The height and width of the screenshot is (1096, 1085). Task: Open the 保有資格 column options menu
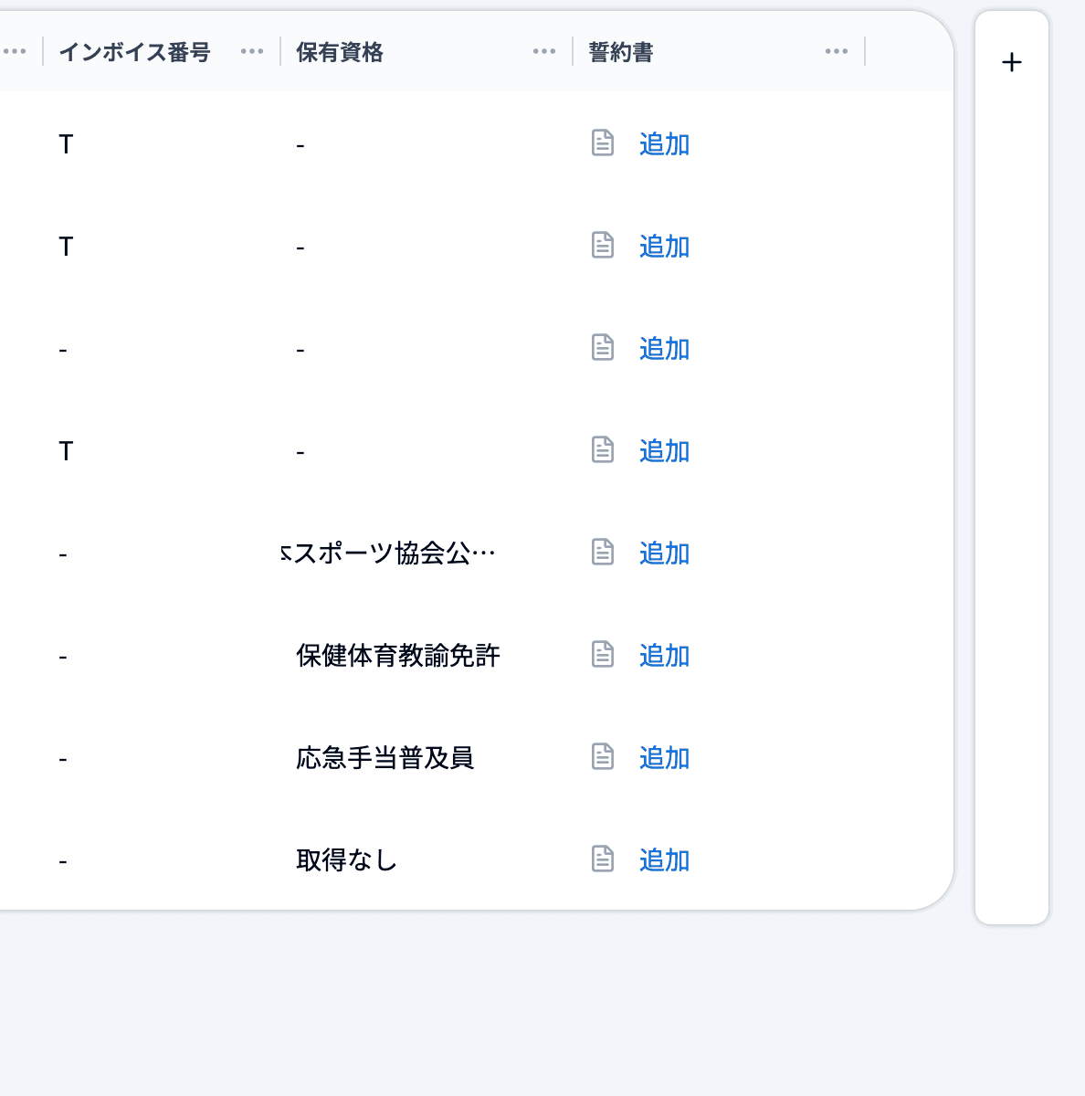click(x=544, y=52)
